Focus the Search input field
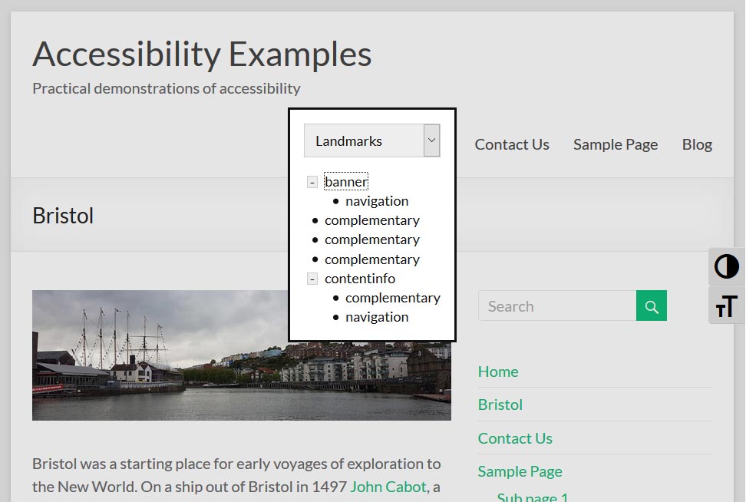 click(x=557, y=305)
